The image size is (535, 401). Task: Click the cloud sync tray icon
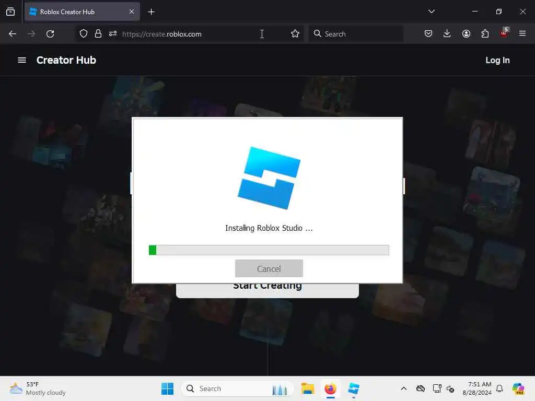[x=421, y=388]
